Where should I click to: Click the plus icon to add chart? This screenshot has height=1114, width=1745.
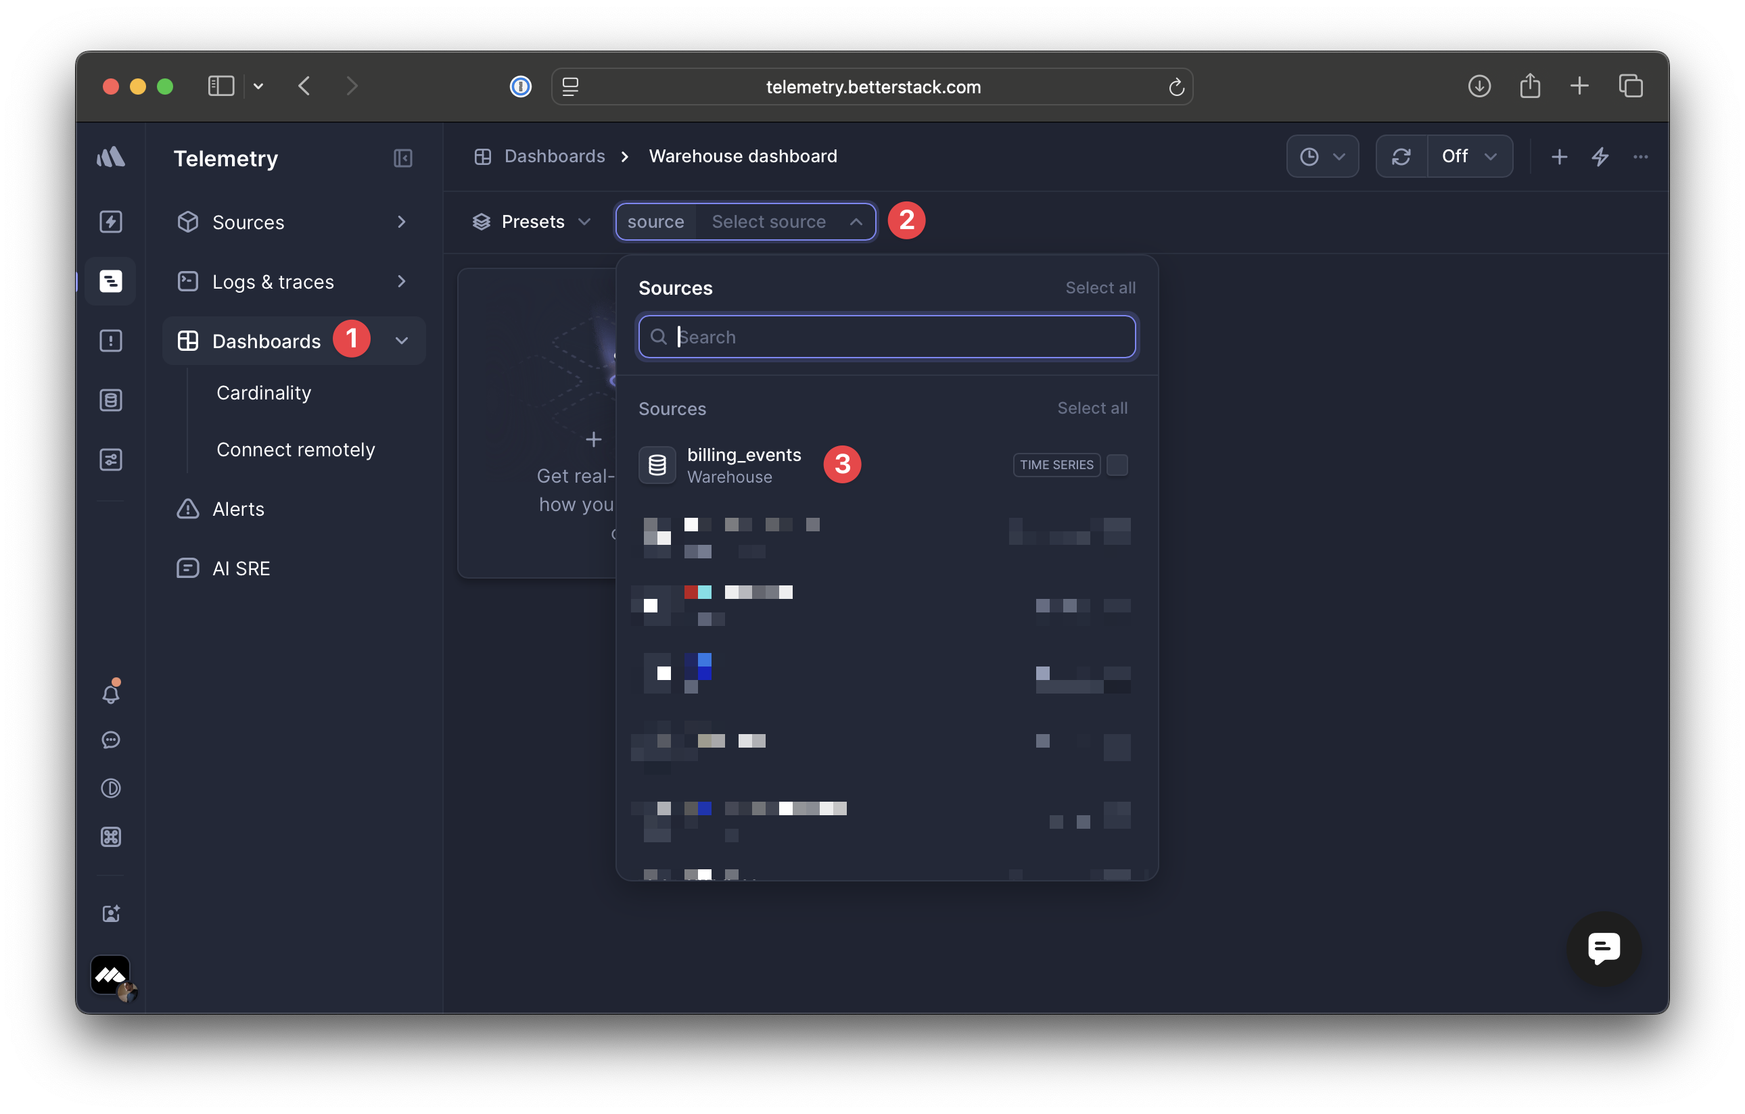click(1559, 156)
